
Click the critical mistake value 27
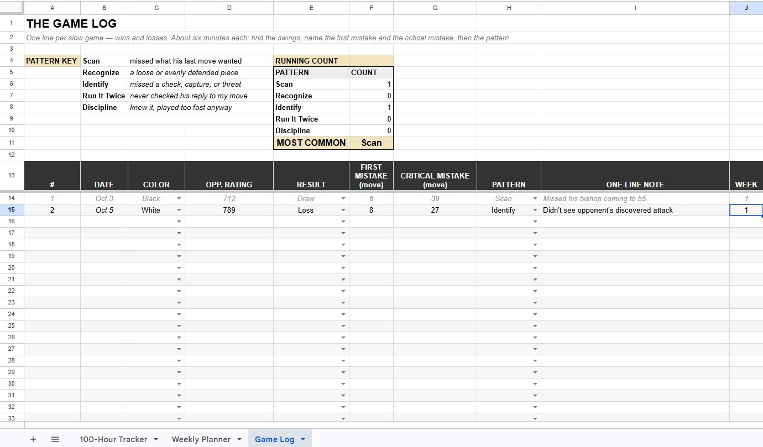[x=435, y=210]
